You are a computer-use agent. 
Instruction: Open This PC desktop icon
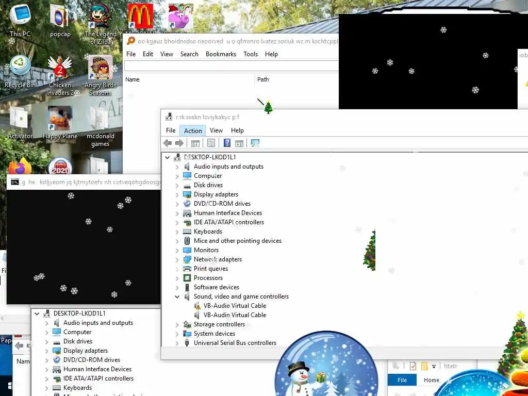pyautogui.click(x=20, y=21)
